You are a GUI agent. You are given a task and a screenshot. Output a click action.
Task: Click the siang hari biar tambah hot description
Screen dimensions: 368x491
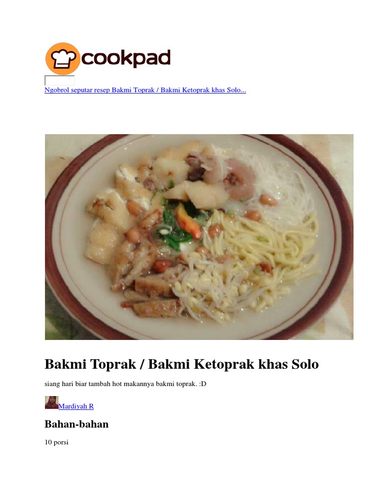pyautogui.click(x=125, y=384)
